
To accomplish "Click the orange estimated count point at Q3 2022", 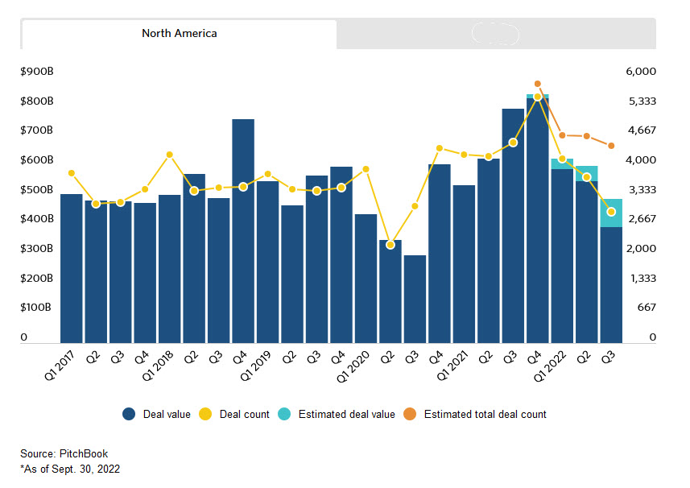I will click(x=611, y=146).
